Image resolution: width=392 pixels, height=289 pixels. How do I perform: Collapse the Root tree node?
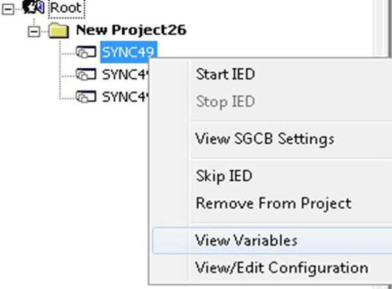click(8, 9)
